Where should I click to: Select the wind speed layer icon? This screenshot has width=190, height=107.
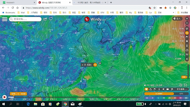(187, 33)
